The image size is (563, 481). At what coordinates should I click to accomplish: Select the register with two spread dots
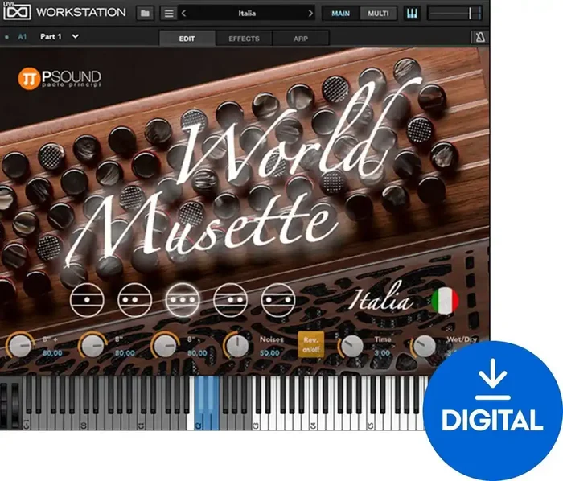point(278,300)
